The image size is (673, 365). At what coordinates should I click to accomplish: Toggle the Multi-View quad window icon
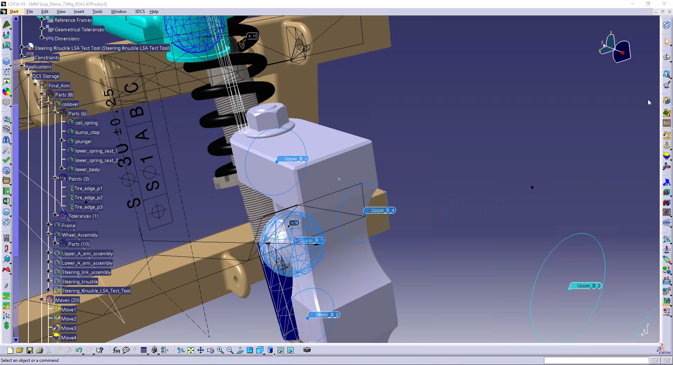(x=250, y=350)
